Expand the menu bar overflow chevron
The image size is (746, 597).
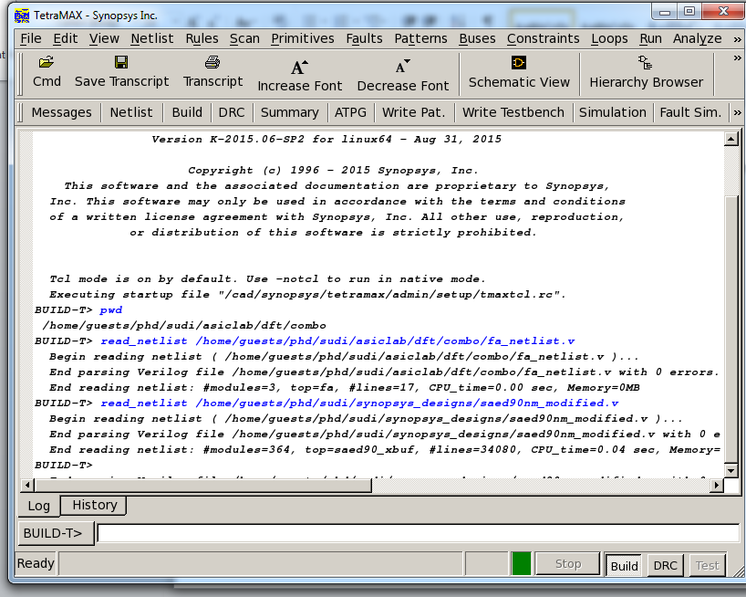[x=737, y=39]
